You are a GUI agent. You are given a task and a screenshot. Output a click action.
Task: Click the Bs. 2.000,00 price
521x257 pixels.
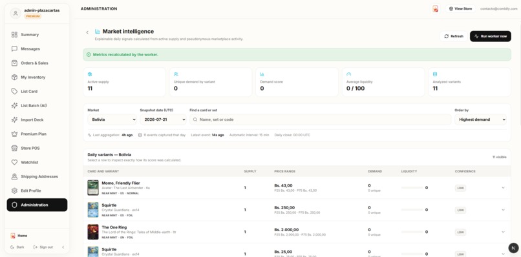click(x=286, y=229)
